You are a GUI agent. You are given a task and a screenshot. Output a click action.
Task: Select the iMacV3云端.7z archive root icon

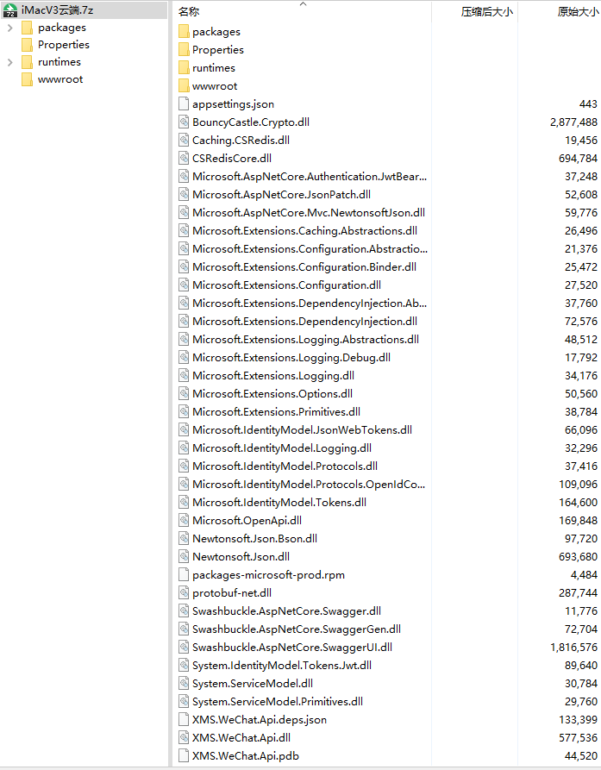coord(10,10)
